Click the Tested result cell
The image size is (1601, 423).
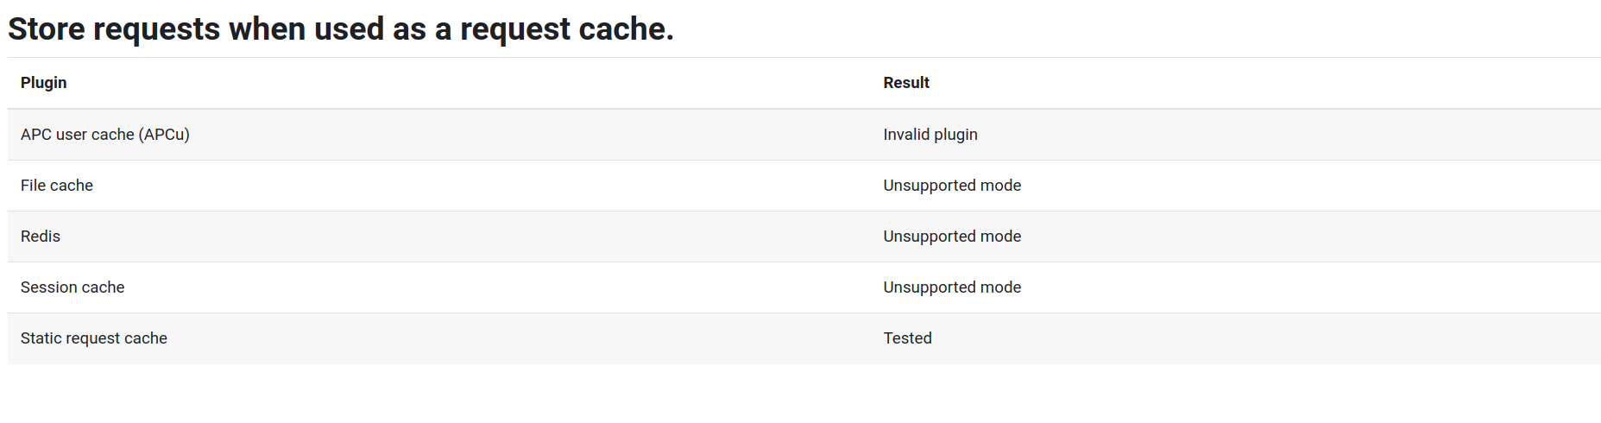coord(907,338)
